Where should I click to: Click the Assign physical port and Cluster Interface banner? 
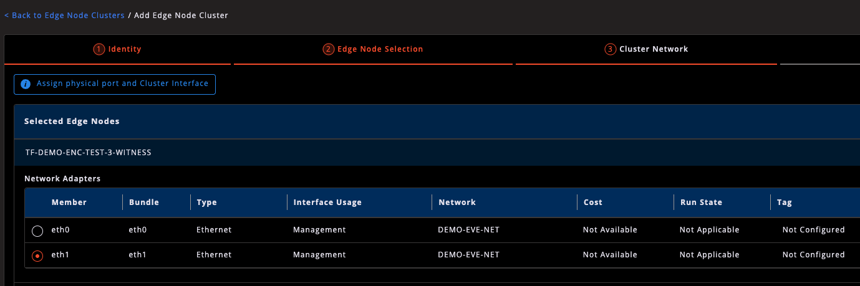point(115,84)
